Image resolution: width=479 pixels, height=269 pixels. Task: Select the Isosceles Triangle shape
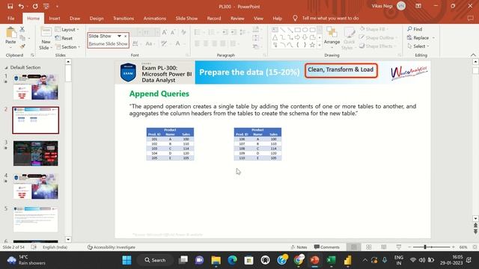point(275,37)
